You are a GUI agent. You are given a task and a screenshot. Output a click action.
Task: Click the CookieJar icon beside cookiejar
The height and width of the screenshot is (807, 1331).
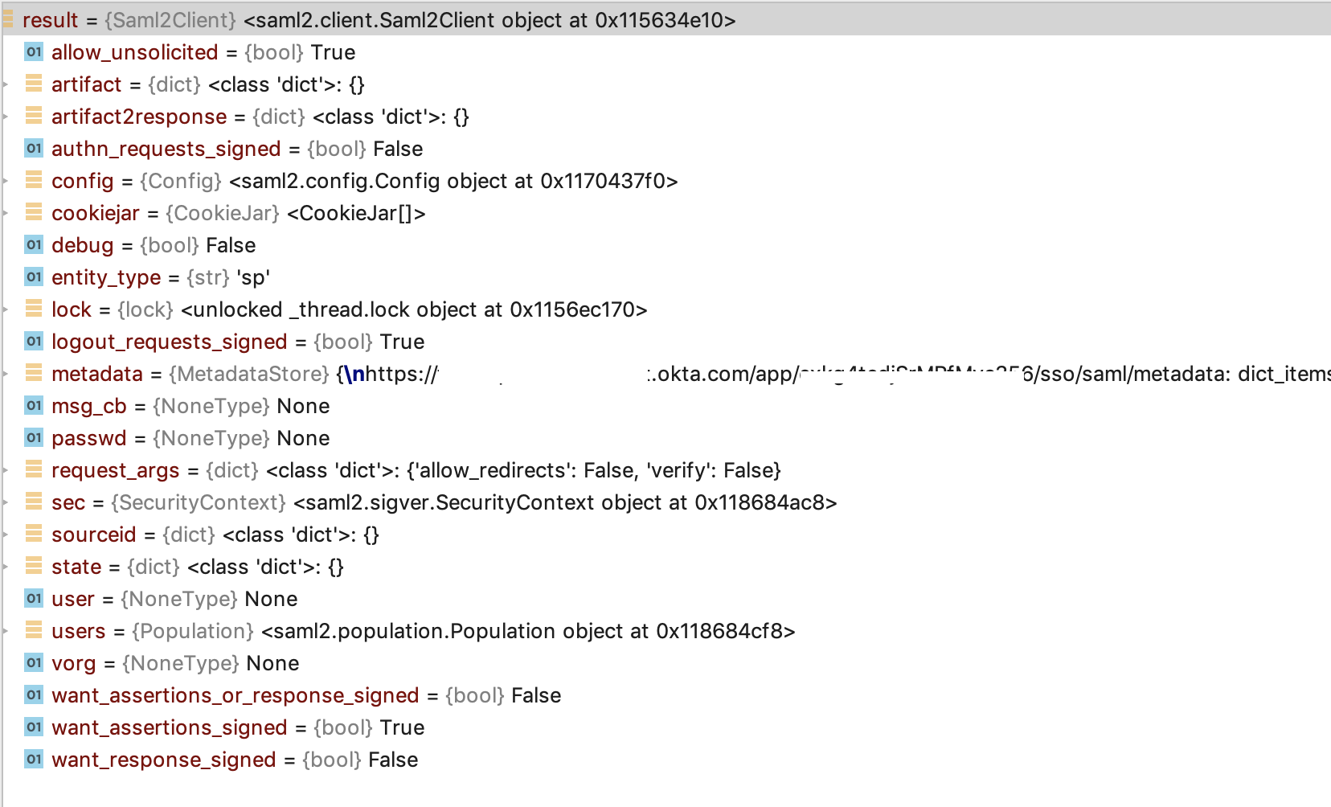coord(34,212)
